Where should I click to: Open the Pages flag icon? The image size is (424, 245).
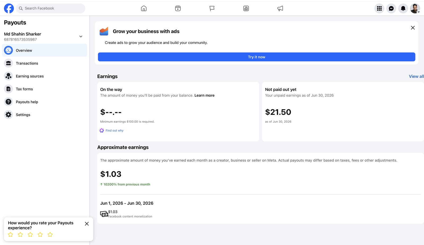pyautogui.click(x=212, y=8)
